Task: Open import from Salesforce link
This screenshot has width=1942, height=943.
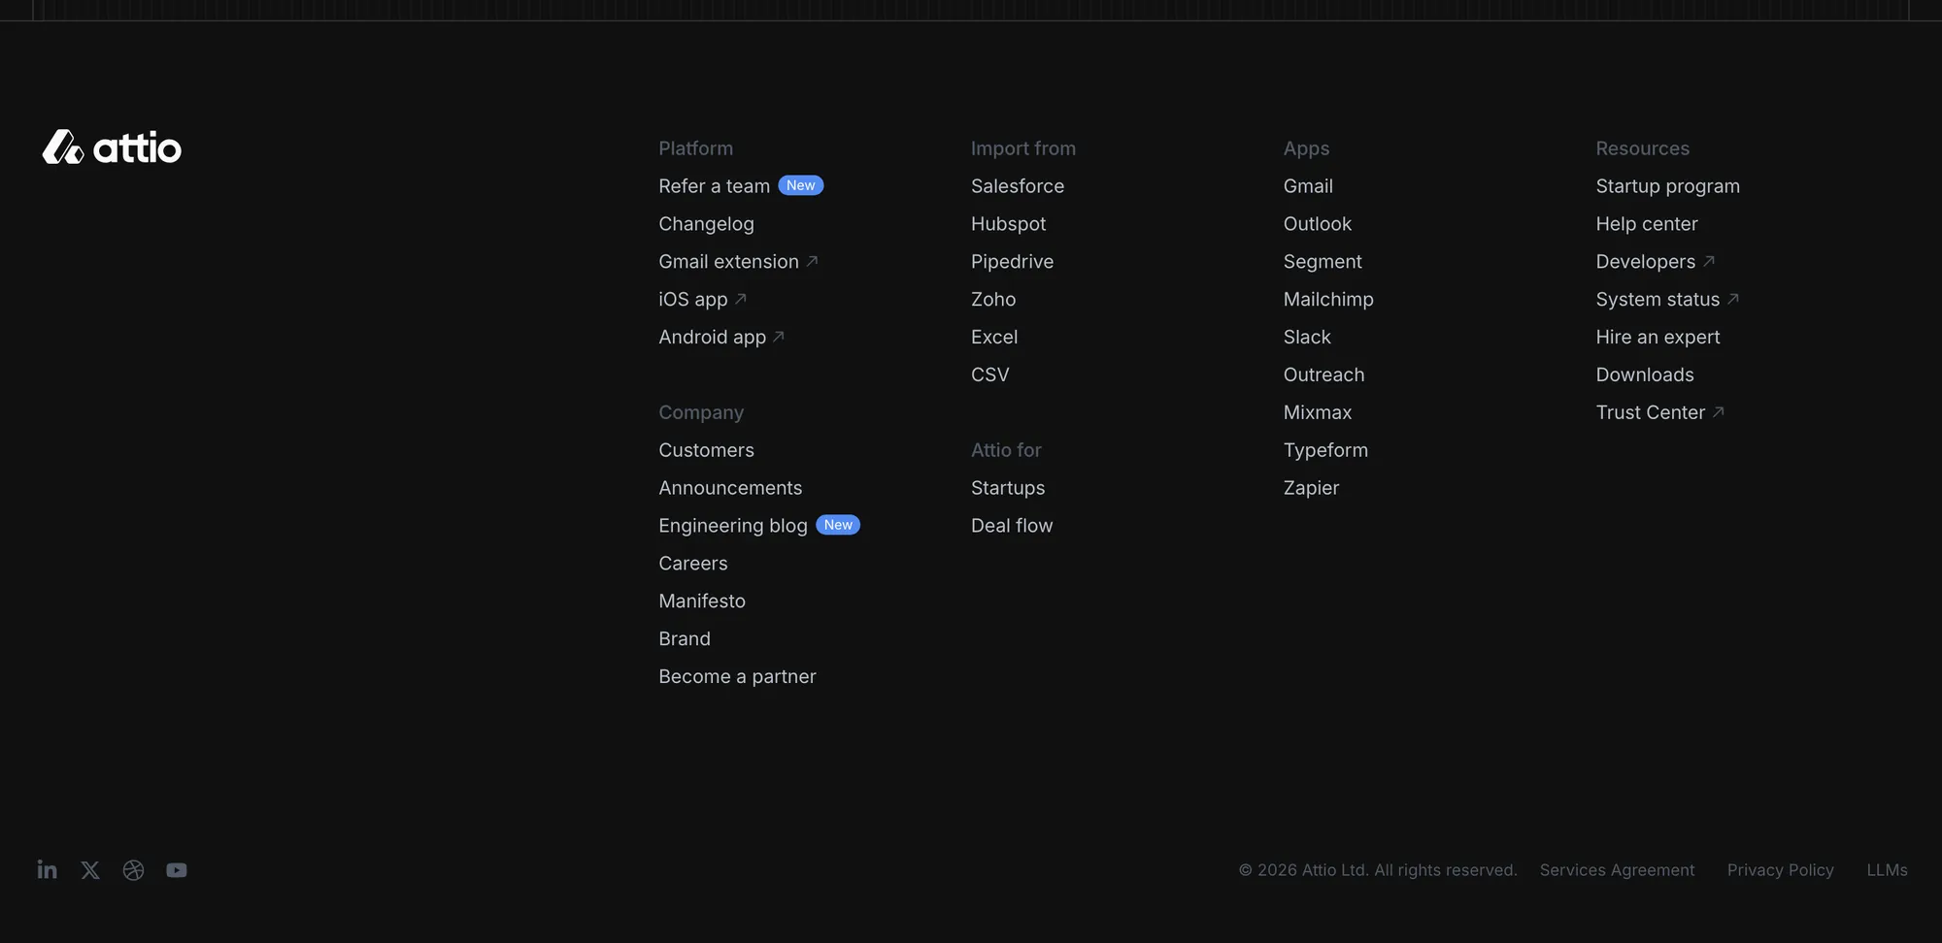Action: pyautogui.click(x=1018, y=185)
